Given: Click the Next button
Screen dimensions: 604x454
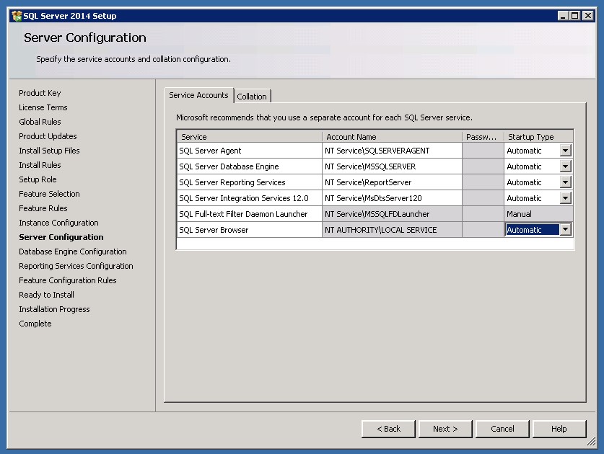Looking at the screenshot, I should [x=445, y=429].
